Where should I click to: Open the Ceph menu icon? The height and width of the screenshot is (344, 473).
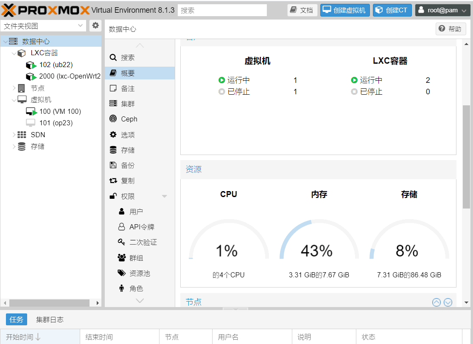pyautogui.click(x=113, y=119)
